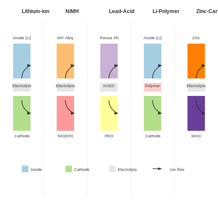Click the bright orange Zinc block

[196, 61]
